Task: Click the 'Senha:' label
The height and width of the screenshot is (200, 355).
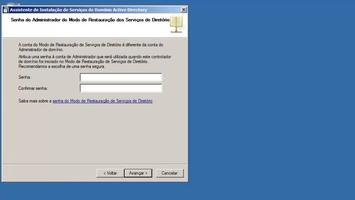Action: click(x=24, y=77)
